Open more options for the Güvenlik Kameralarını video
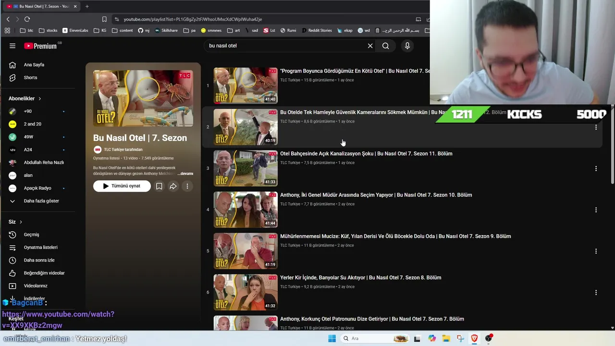The height and width of the screenshot is (346, 615). click(596, 127)
